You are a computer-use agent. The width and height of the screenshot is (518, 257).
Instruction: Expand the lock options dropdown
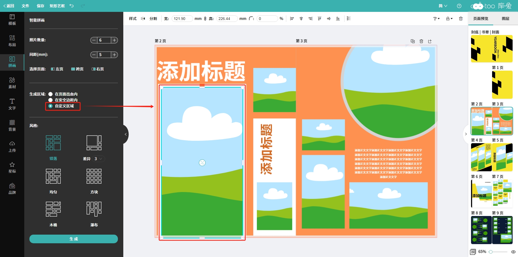449,19
